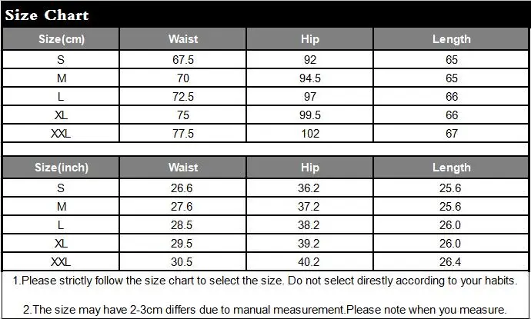Click the 102 hip value for XXL

point(310,134)
